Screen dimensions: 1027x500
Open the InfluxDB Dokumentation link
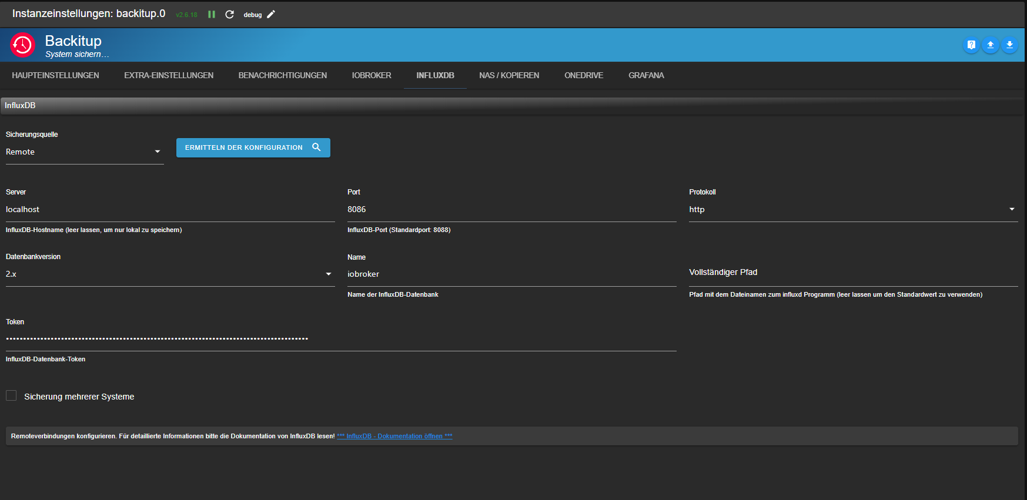click(x=394, y=436)
